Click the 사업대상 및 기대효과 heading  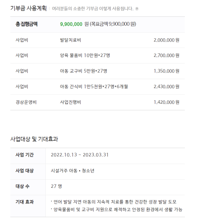34,139
